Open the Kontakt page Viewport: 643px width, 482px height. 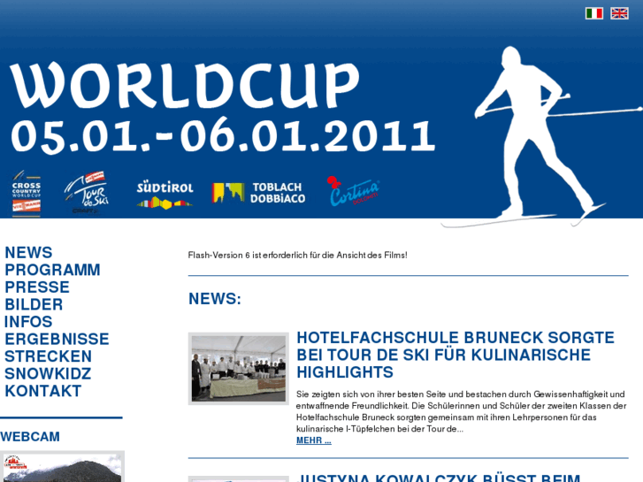pos(43,391)
